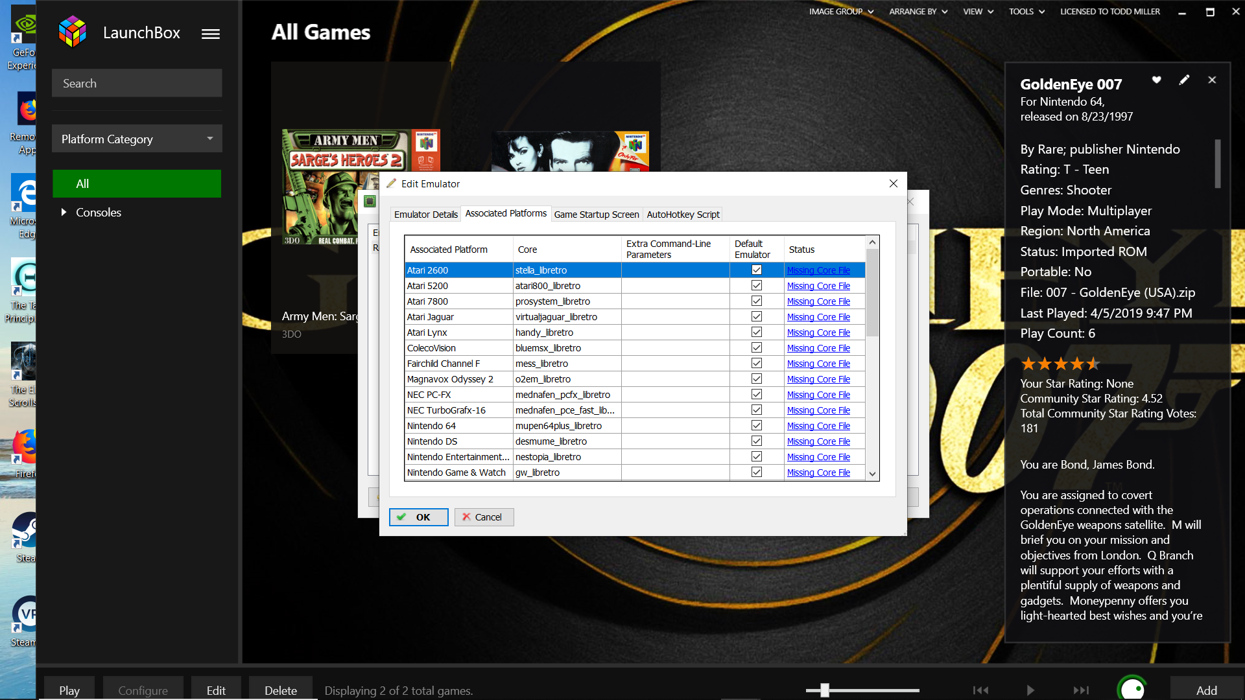Click the Play button
This screenshot has width=1245, height=700.
[69, 690]
